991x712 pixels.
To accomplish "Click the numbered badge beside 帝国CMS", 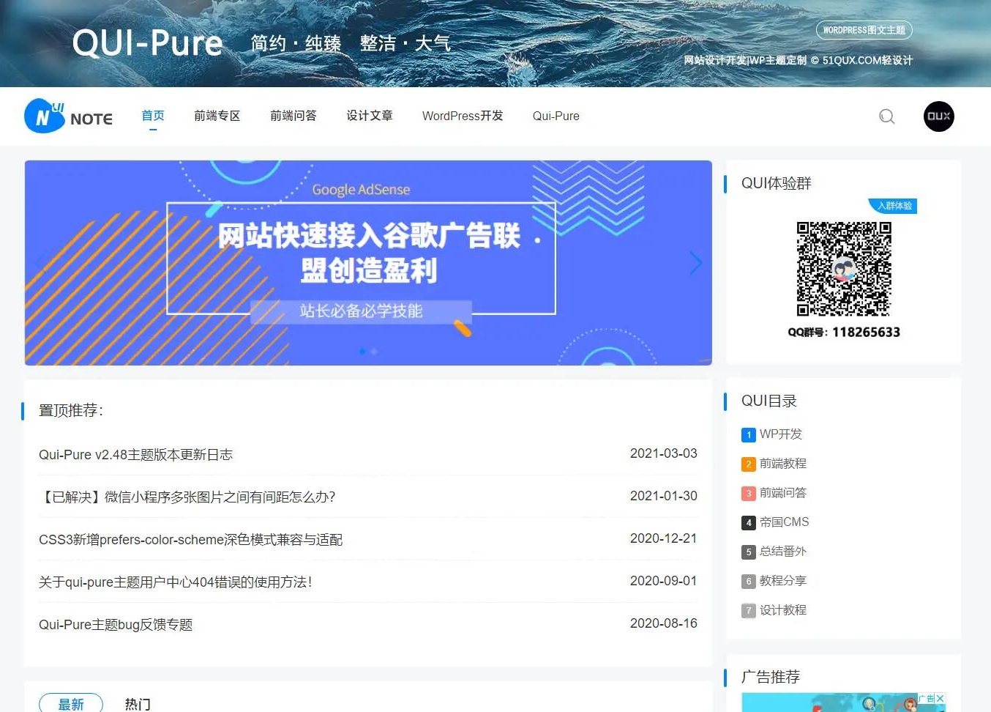I will 748,522.
